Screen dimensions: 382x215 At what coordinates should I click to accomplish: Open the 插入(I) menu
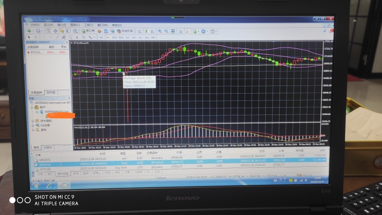(x=62, y=25)
